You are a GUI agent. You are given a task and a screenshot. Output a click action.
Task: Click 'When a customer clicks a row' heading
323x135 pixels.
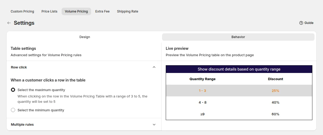(x=48, y=80)
